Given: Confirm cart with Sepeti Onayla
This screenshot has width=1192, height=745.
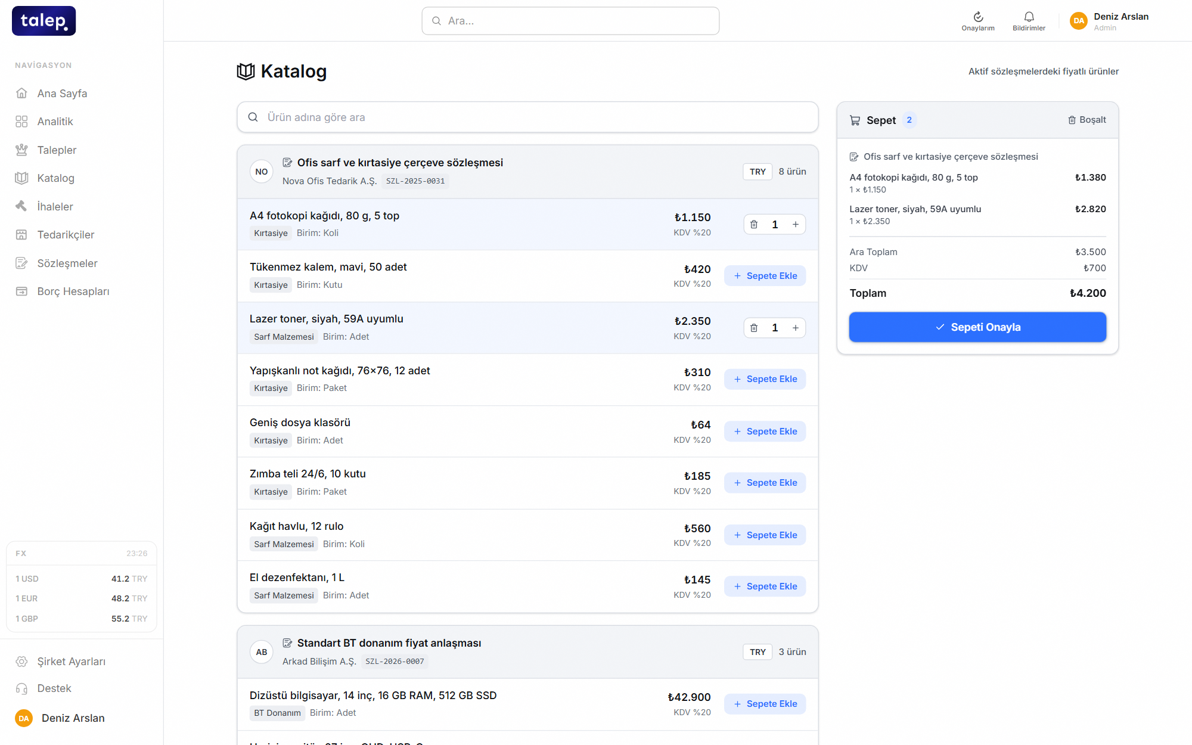Looking at the screenshot, I should point(977,327).
